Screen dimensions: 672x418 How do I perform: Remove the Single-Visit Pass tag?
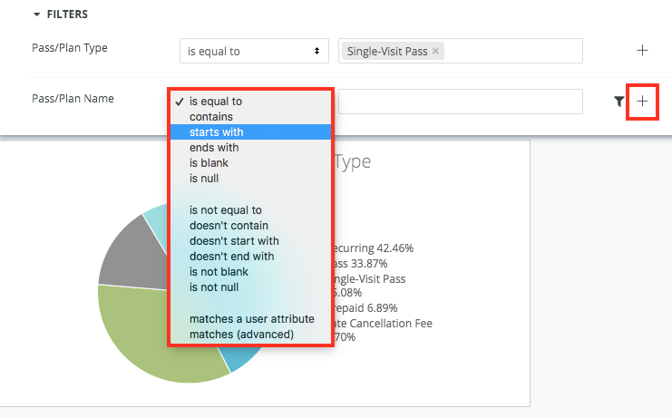(436, 52)
